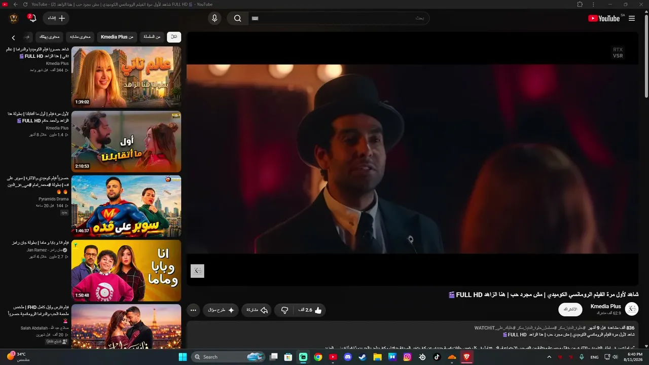Open Task View on the taskbar
The image size is (649, 365).
[274, 357]
